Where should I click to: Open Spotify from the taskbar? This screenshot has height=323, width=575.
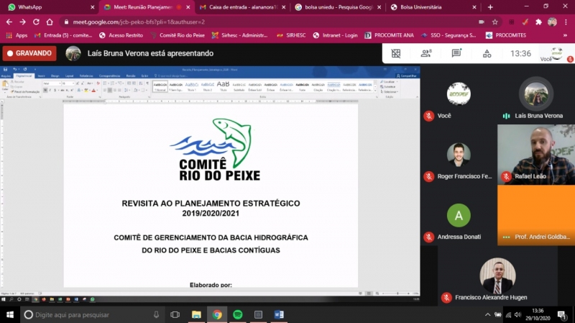[238, 314]
